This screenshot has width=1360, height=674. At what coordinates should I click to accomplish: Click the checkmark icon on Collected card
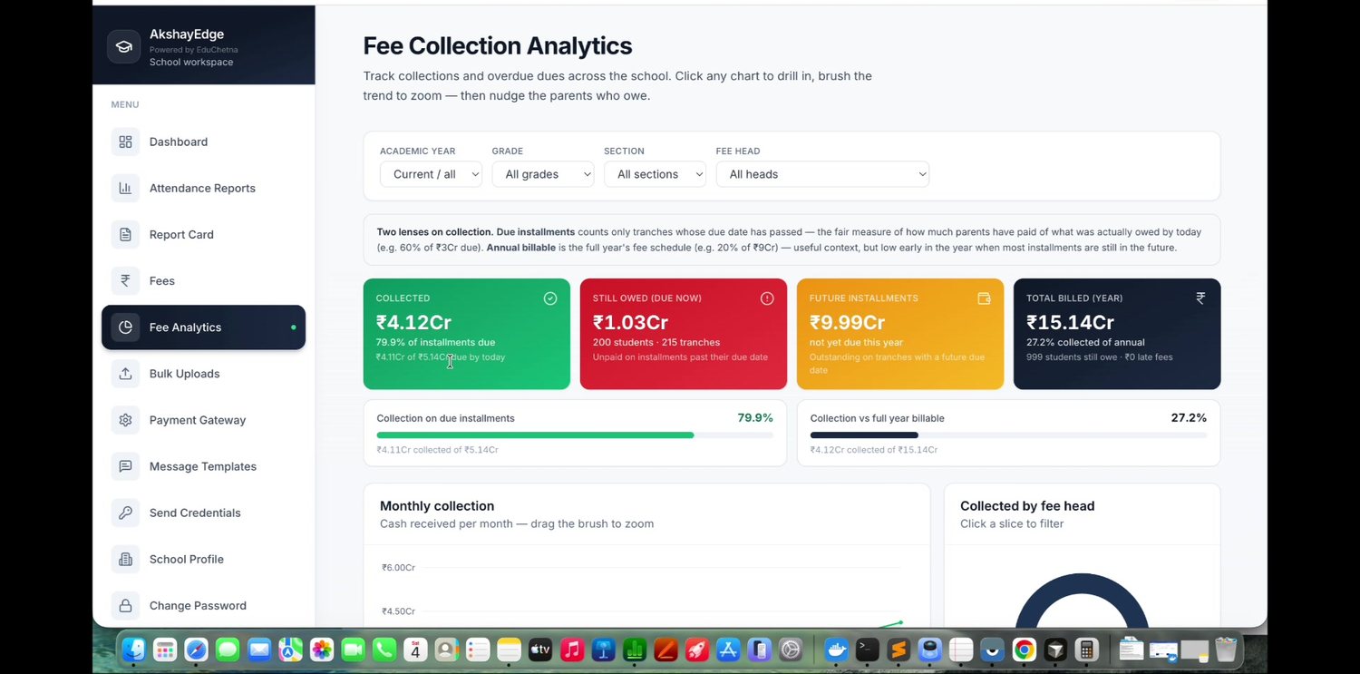550,298
